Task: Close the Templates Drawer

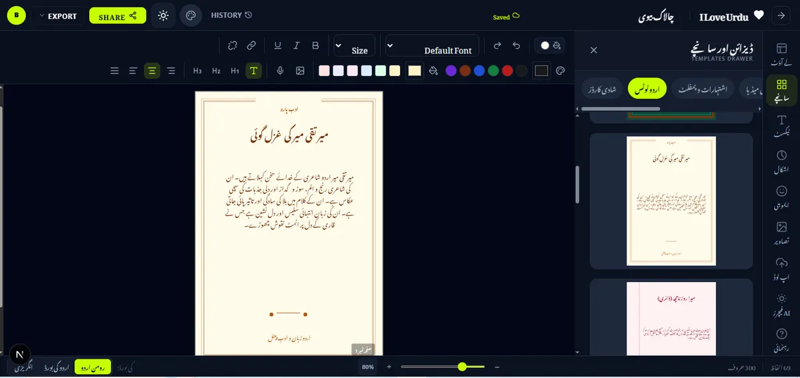Action: (594, 50)
